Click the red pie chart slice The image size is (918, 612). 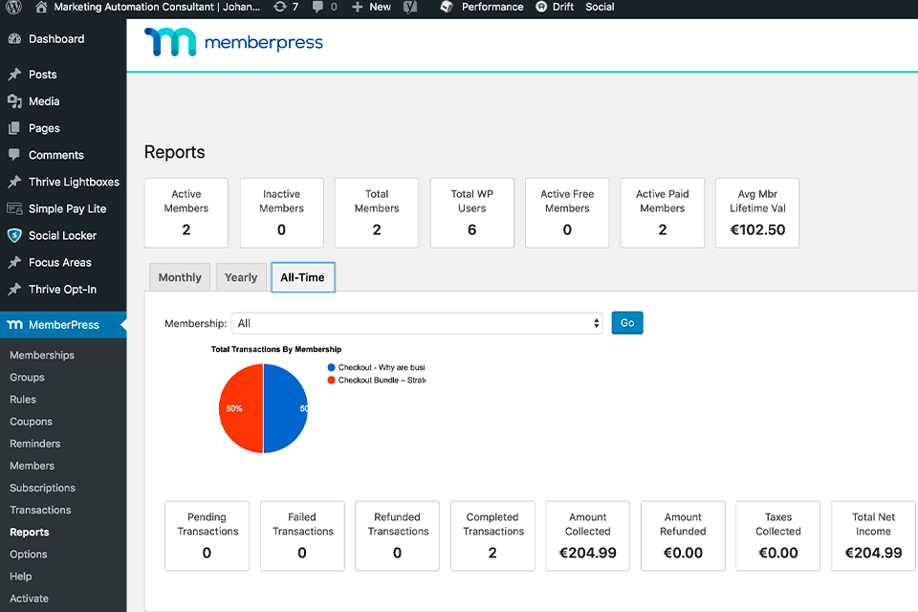click(241, 408)
